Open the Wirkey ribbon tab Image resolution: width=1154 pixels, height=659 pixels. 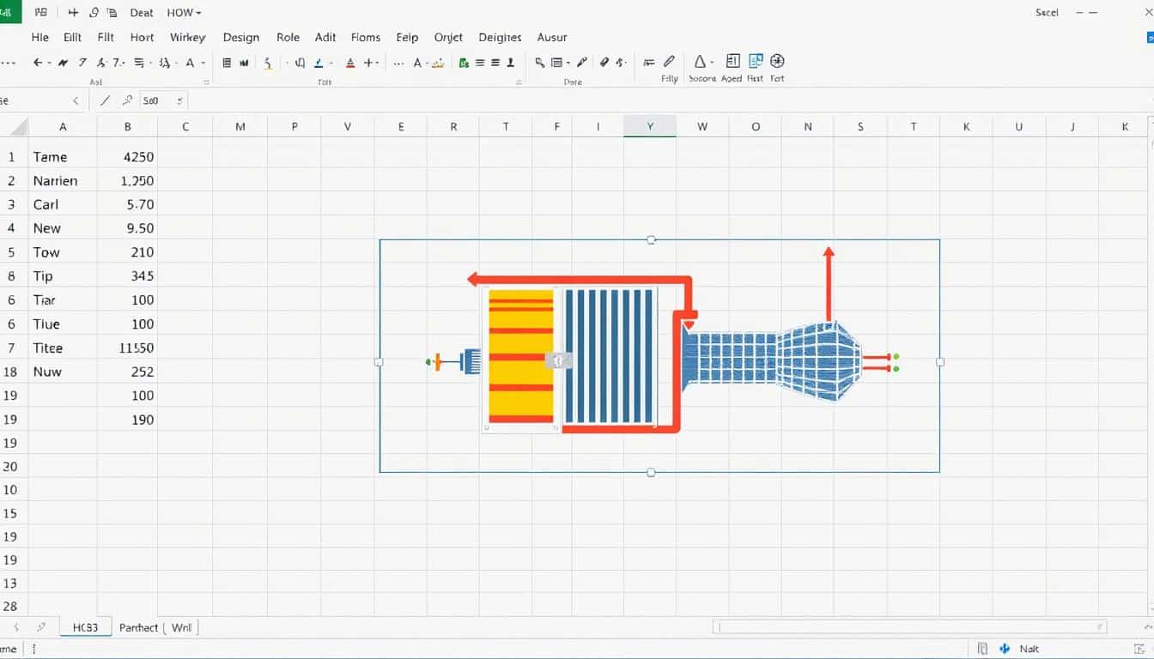tap(188, 37)
